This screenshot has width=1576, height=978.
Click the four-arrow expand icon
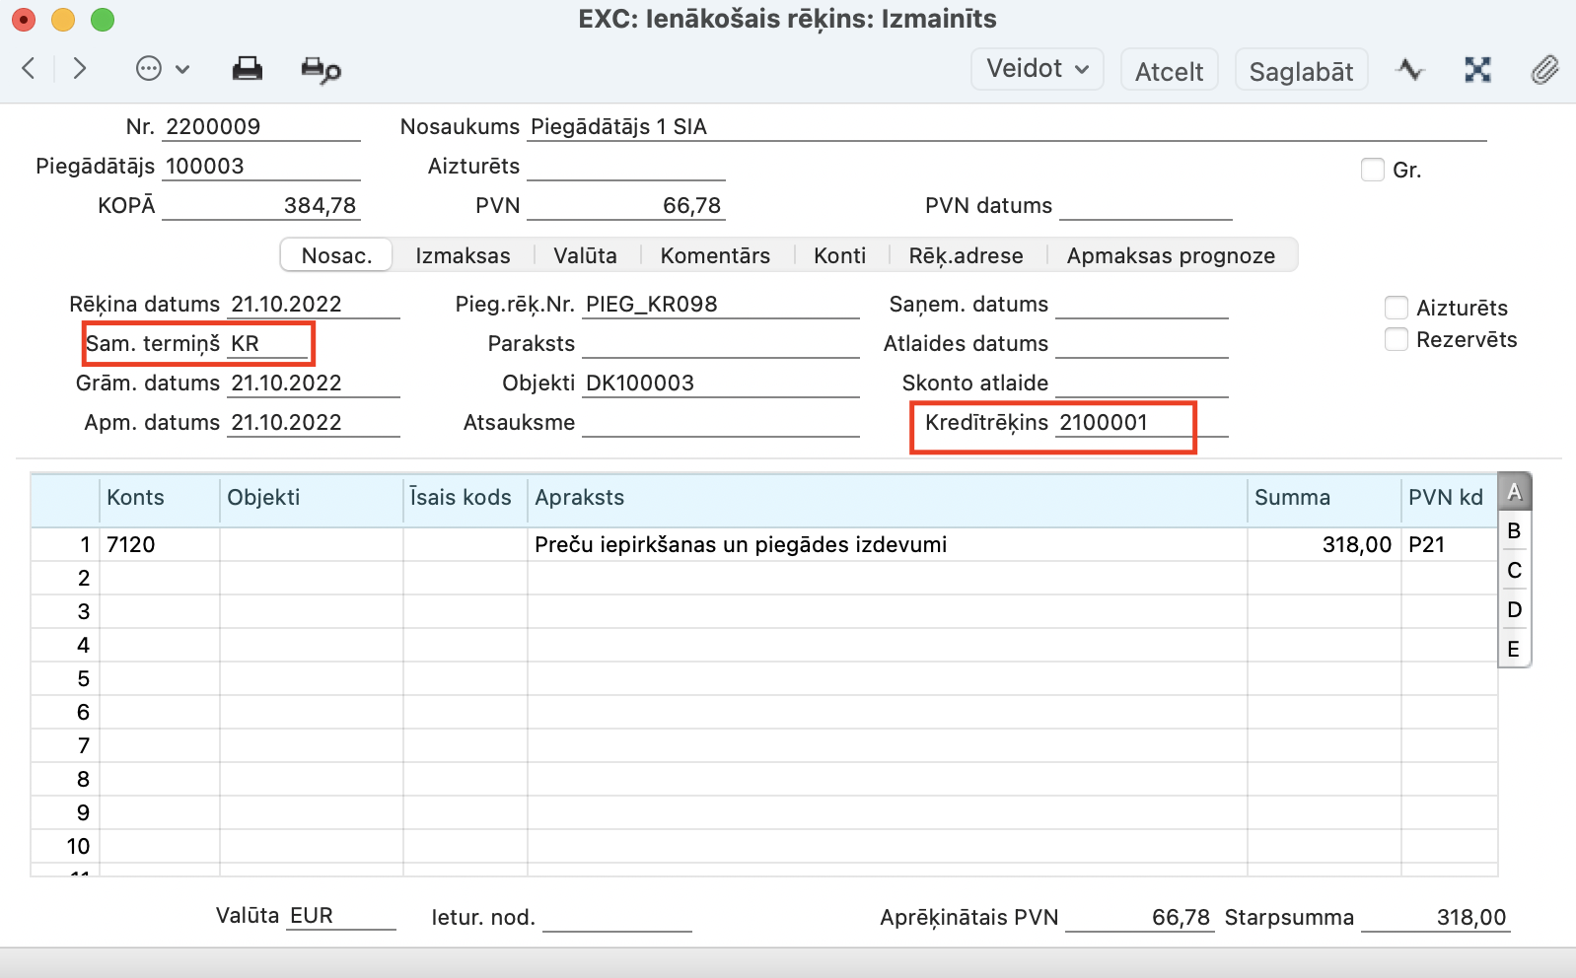click(x=1477, y=70)
